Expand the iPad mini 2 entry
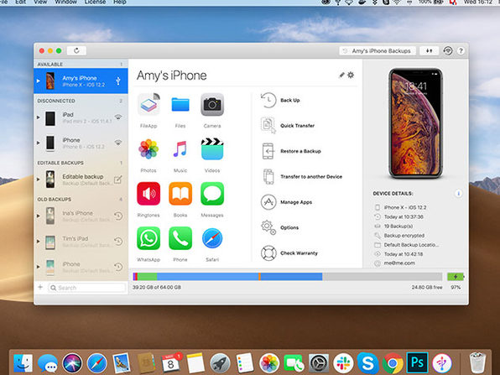 (39, 117)
